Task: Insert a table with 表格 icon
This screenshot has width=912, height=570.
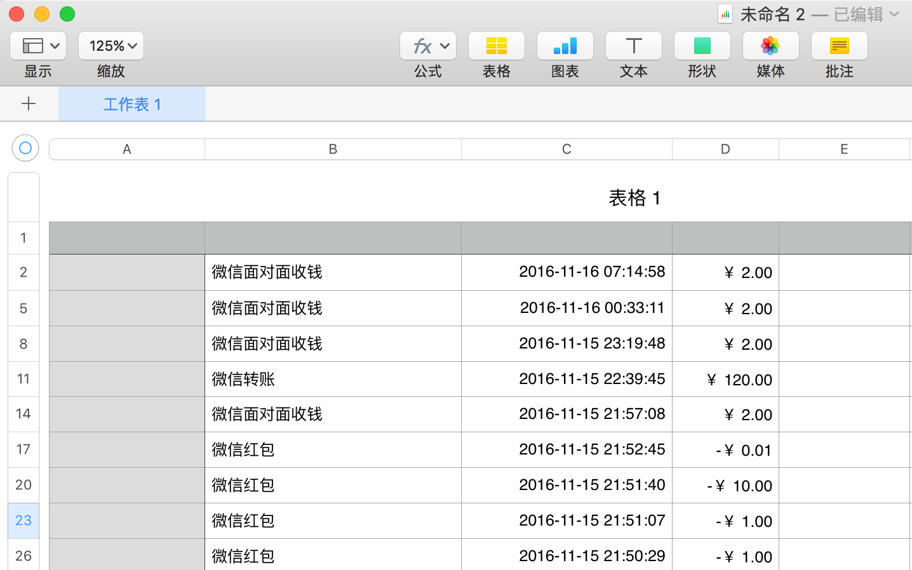Action: [497, 46]
